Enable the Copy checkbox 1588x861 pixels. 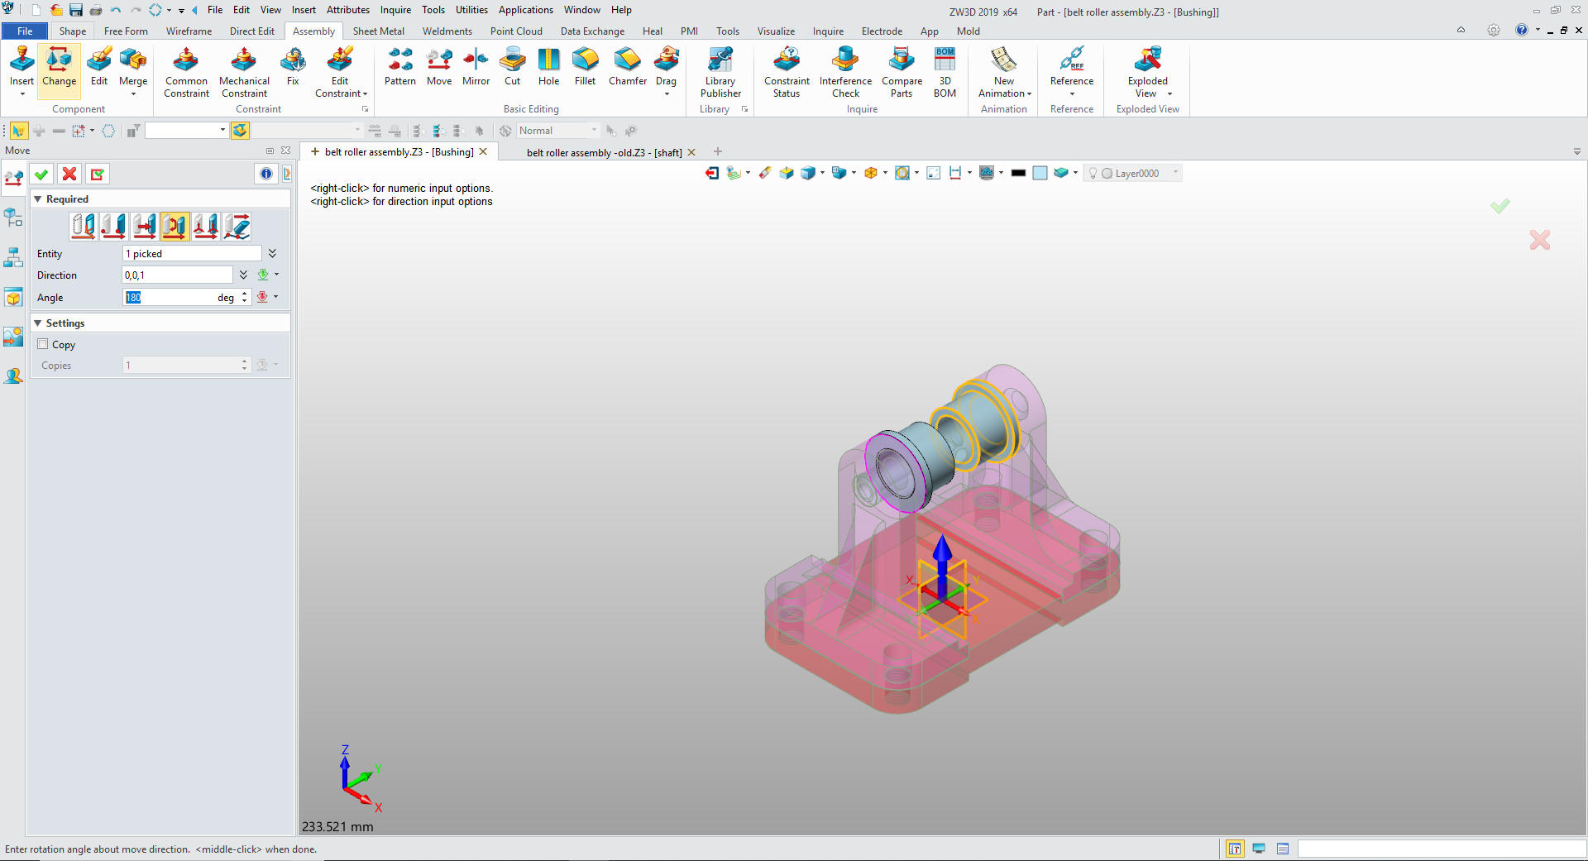43,344
